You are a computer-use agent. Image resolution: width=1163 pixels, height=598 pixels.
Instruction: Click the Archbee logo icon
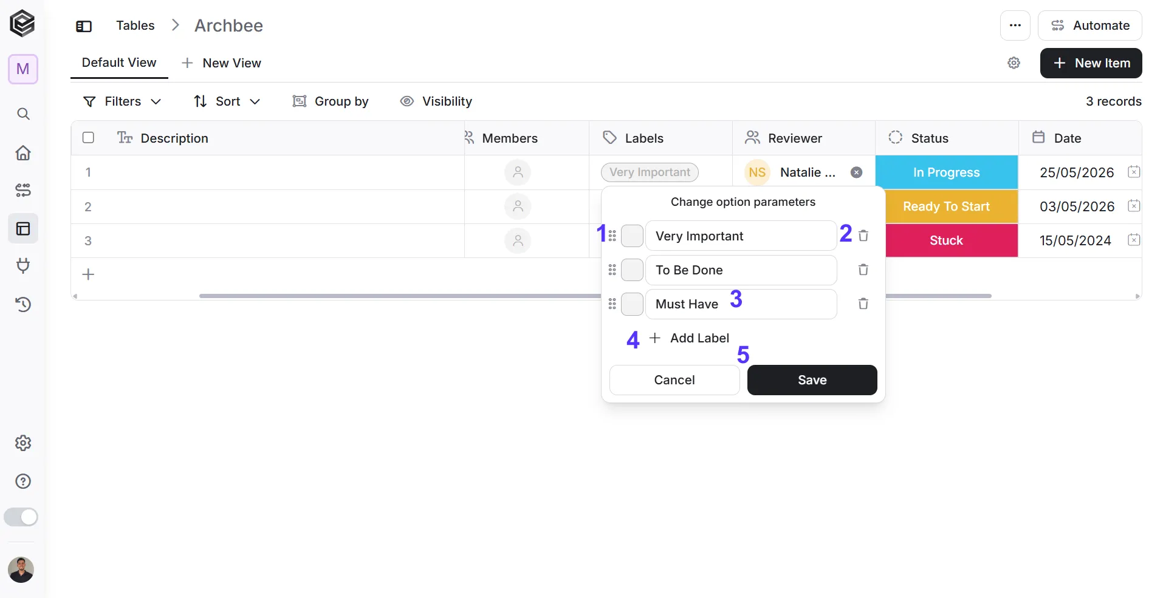tap(22, 24)
